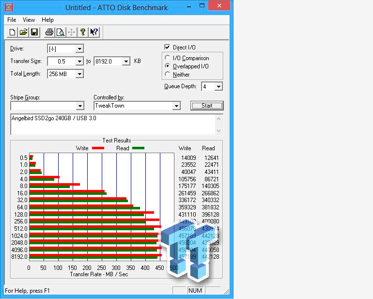Toggle the Direct I/O checkbox
This screenshot has width=373, height=299.
[167, 47]
